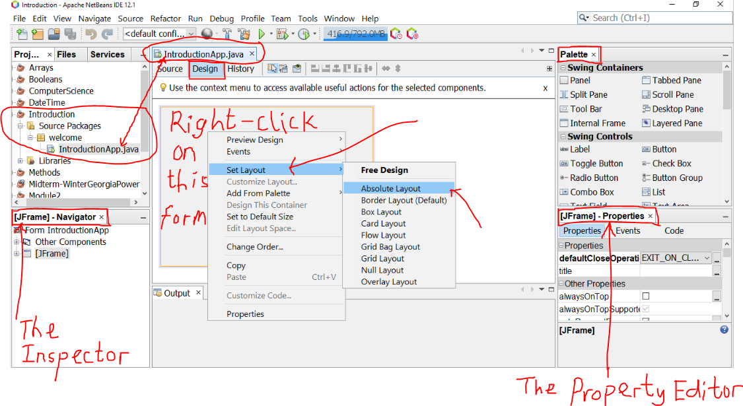Select the Tabbed Pane palette item
This screenshot has width=743, height=406.
pyautogui.click(x=676, y=81)
